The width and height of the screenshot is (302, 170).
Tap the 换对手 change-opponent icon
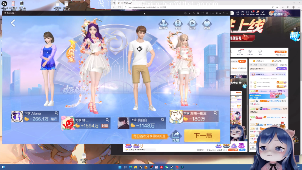point(163,25)
